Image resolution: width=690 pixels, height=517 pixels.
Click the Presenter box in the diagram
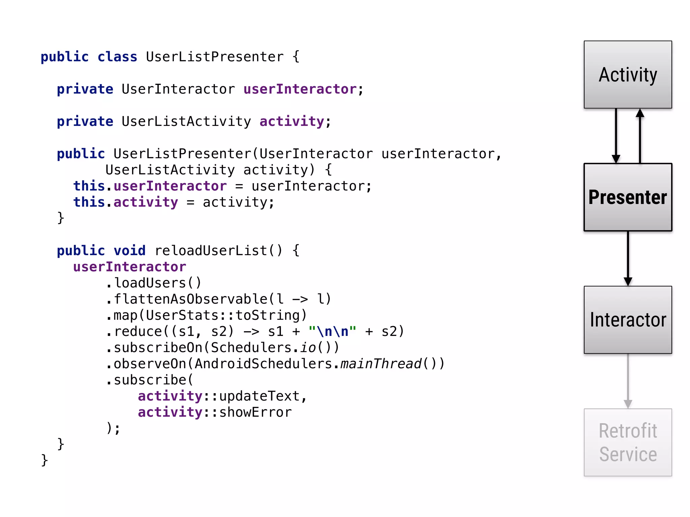627,197
